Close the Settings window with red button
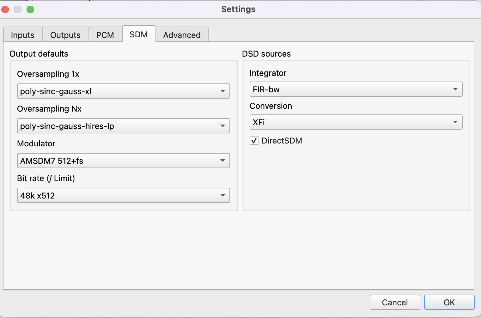Viewport: 481px width, 318px height. point(5,9)
